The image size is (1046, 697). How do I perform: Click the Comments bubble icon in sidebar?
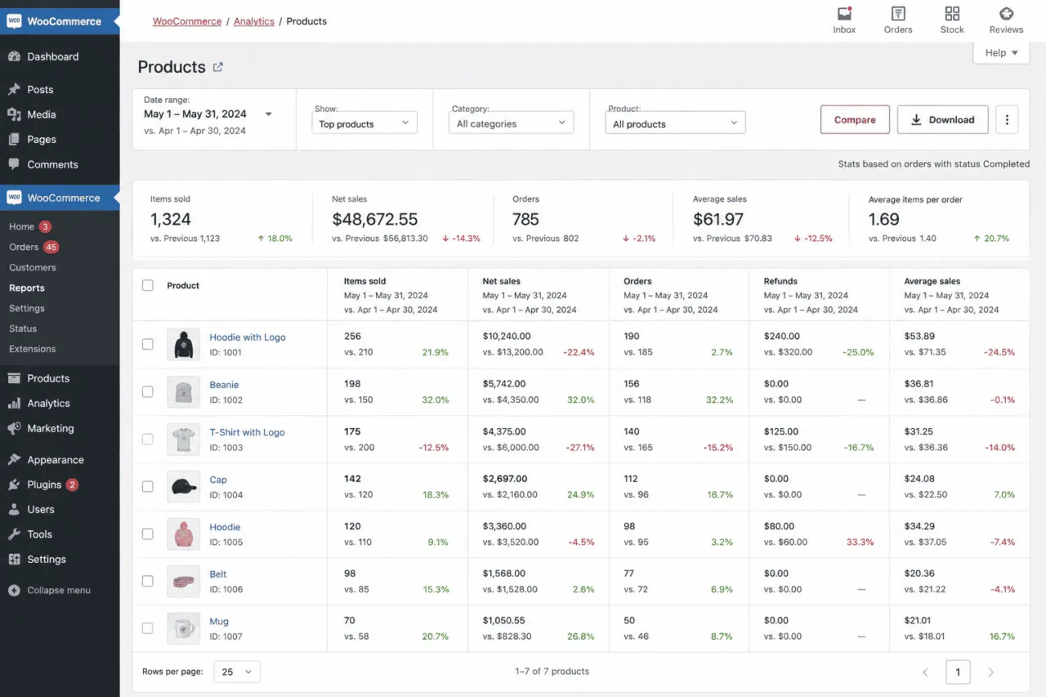(x=14, y=164)
